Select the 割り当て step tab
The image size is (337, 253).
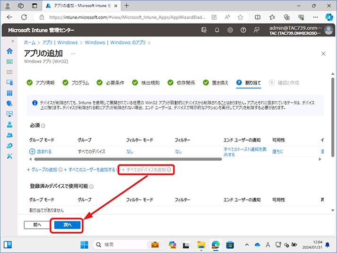[x=249, y=83]
